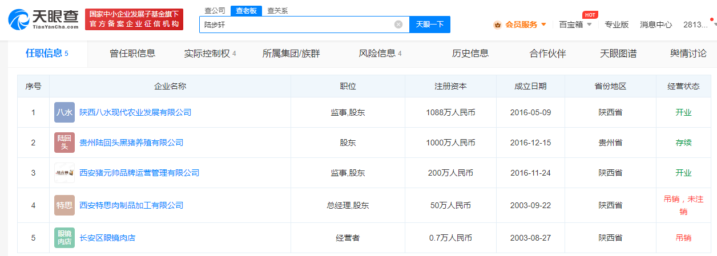Click the 贵州省 region cell

pyautogui.click(x=611, y=143)
